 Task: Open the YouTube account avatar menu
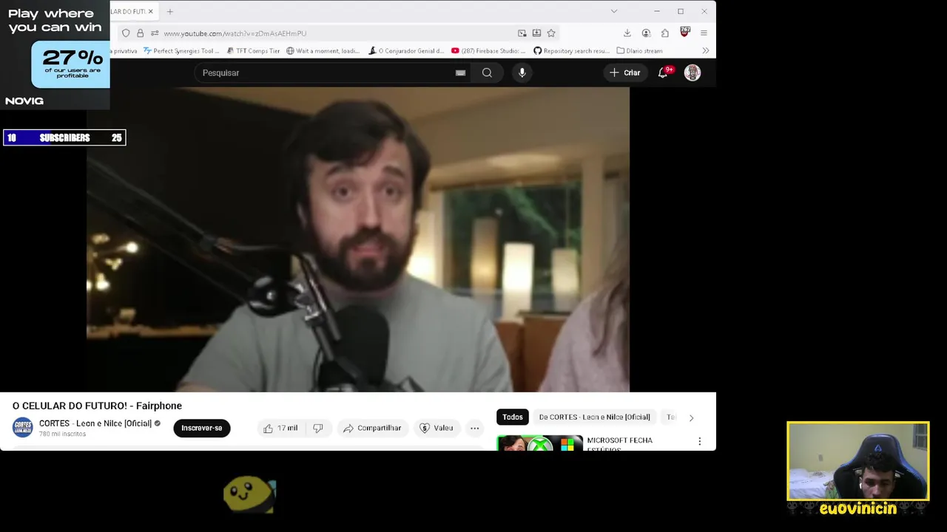pyautogui.click(x=692, y=72)
